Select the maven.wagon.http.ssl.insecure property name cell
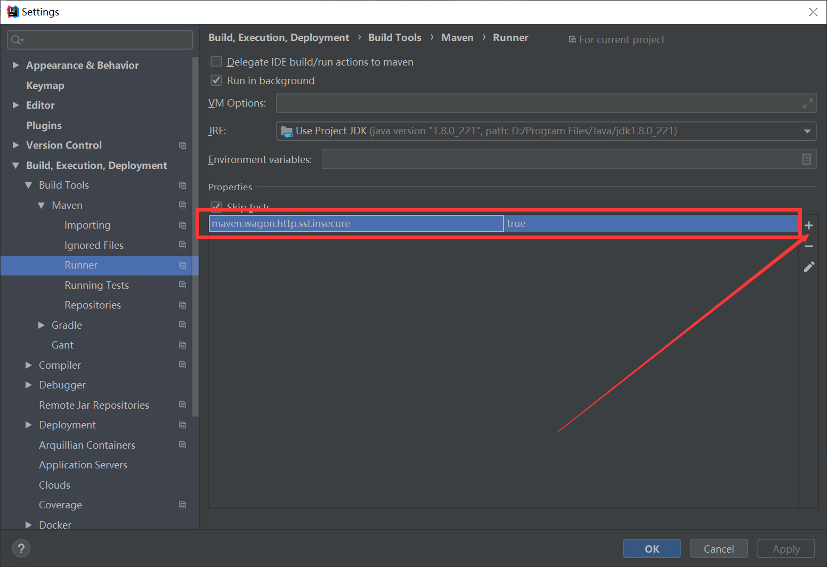 [x=356, y=224]
